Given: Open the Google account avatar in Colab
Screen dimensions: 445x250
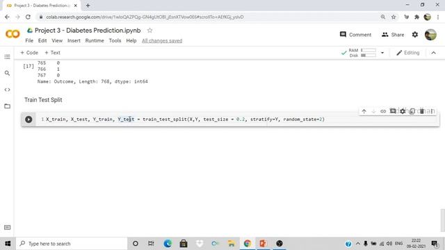Looking at the screenshot, I should pyautogui.click(x=430, y=35).
